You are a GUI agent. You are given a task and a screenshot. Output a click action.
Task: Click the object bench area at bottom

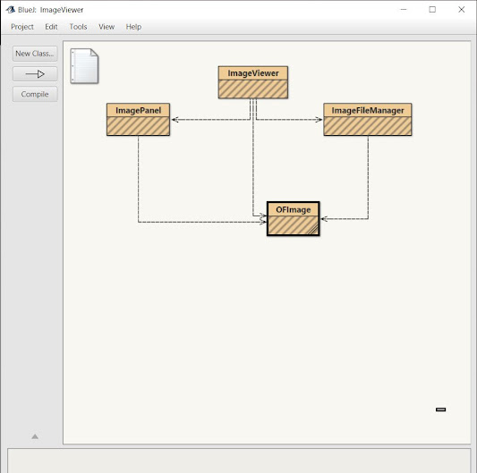coord(239,460)
